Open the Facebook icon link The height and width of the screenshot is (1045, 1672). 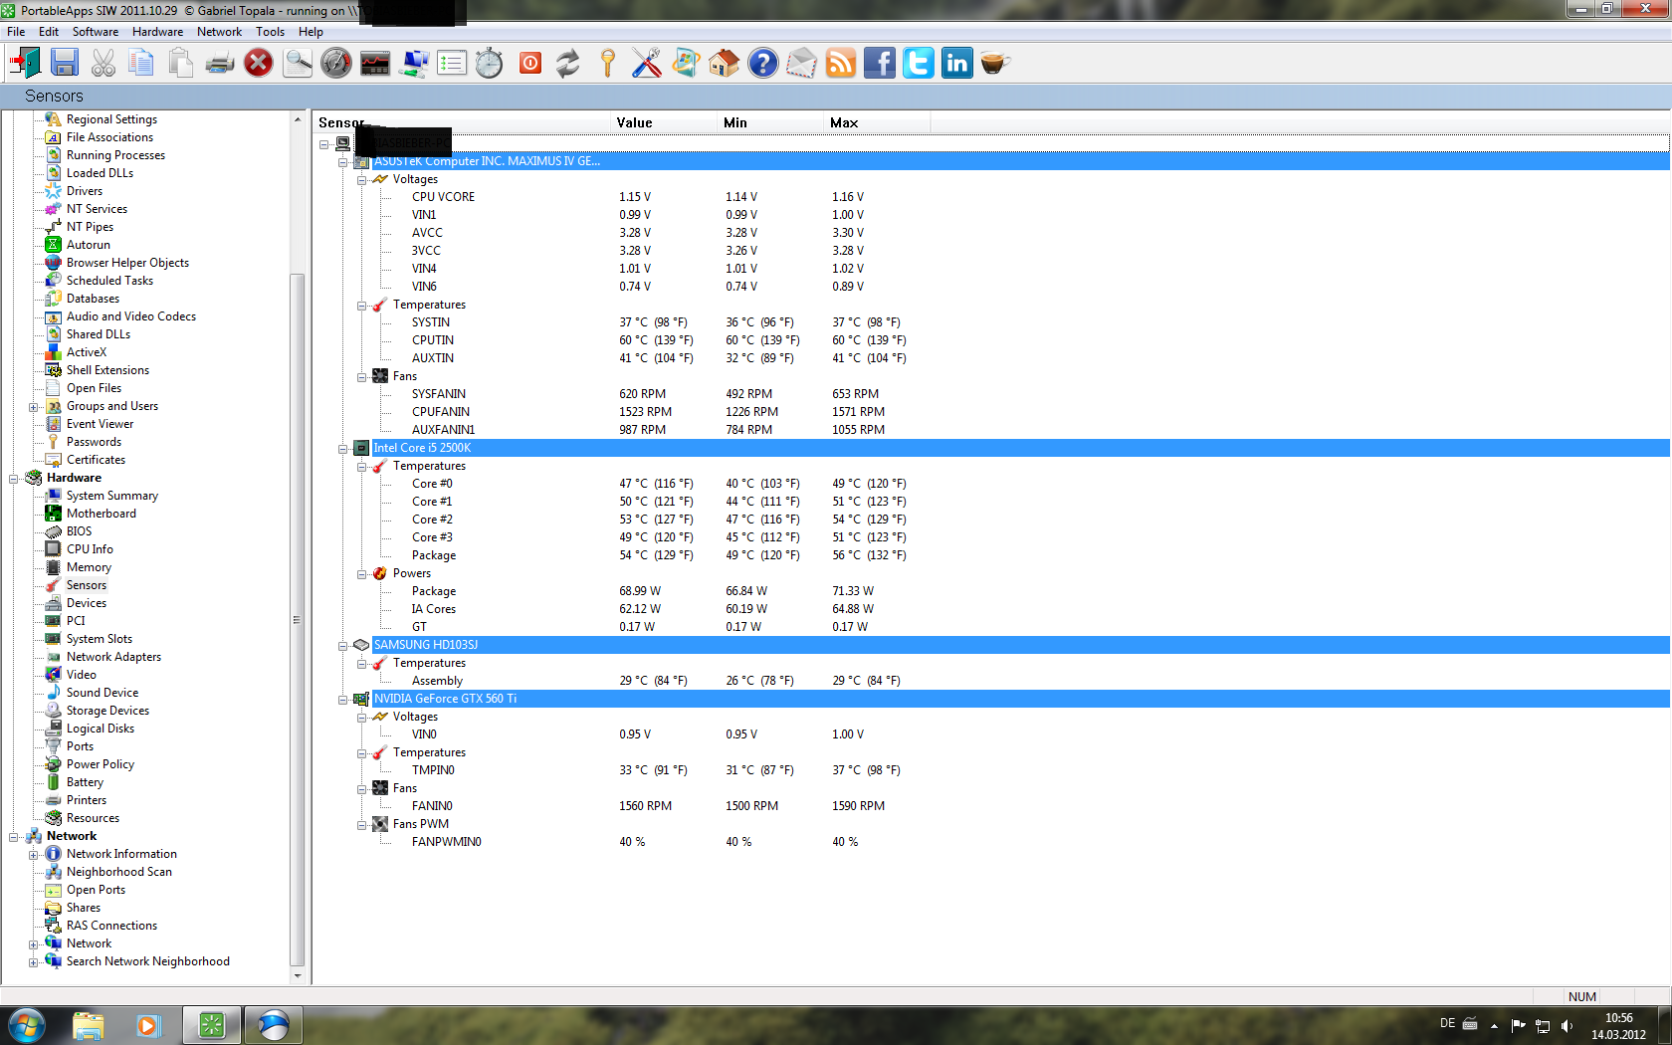tap(880, 64)
